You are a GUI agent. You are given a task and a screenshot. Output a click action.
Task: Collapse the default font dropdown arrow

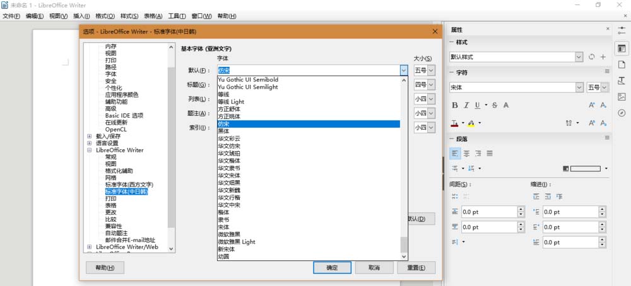[x=404, y=71]
